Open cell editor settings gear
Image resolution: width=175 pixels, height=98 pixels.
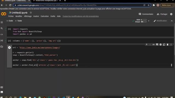point(161,45)
